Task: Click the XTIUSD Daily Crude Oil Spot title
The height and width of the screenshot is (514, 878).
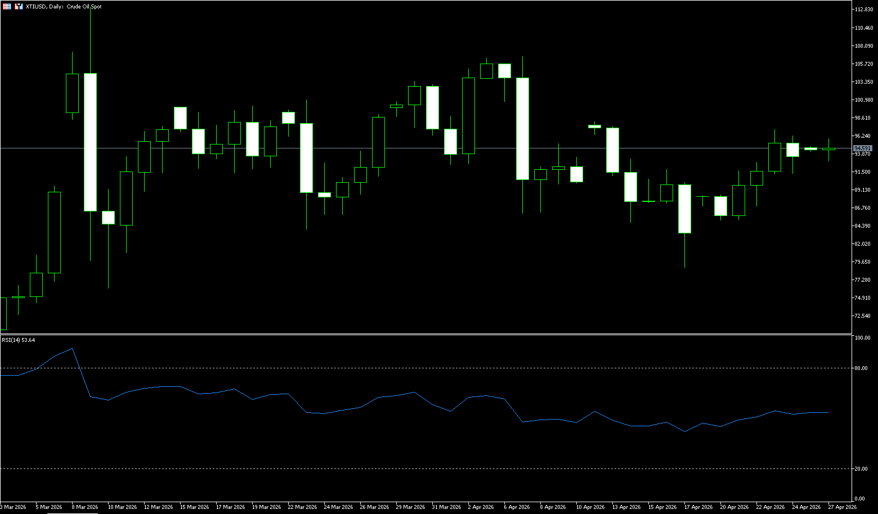Action: click(64, 7)
